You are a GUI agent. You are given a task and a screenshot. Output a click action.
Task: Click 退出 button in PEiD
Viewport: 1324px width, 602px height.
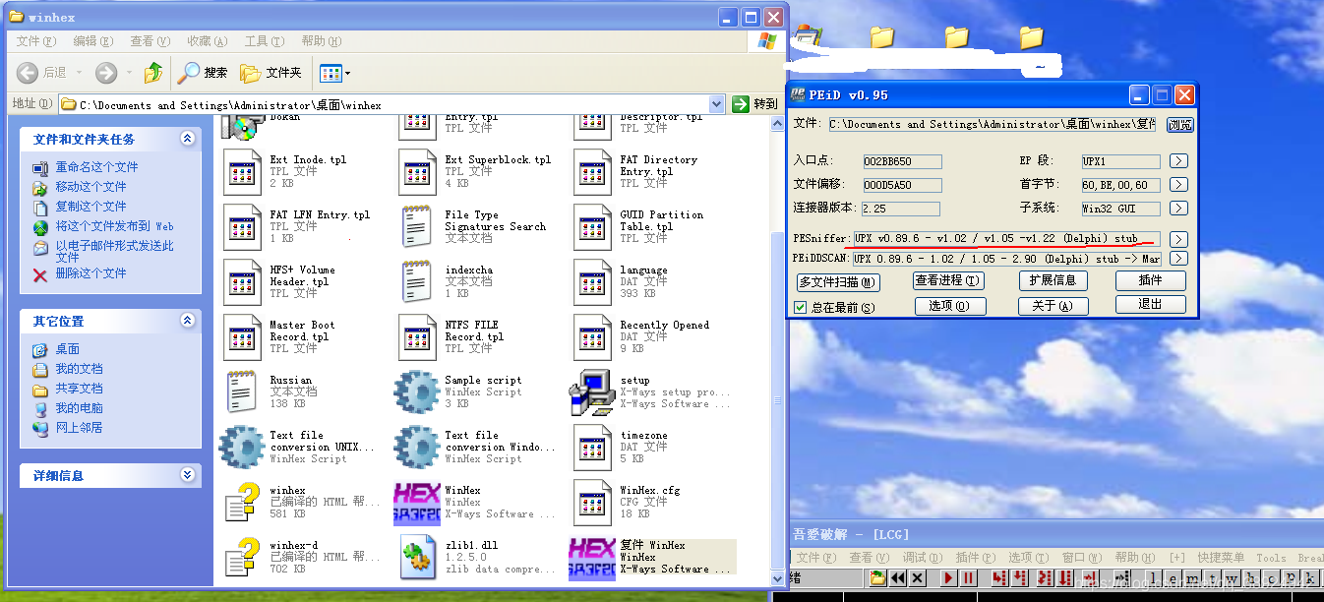coord(1150,304)
